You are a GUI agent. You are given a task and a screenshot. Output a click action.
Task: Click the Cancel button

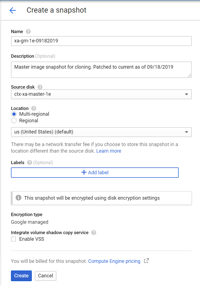(45, 276)
